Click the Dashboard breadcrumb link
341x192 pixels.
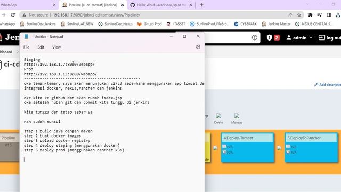coord(6,52)
